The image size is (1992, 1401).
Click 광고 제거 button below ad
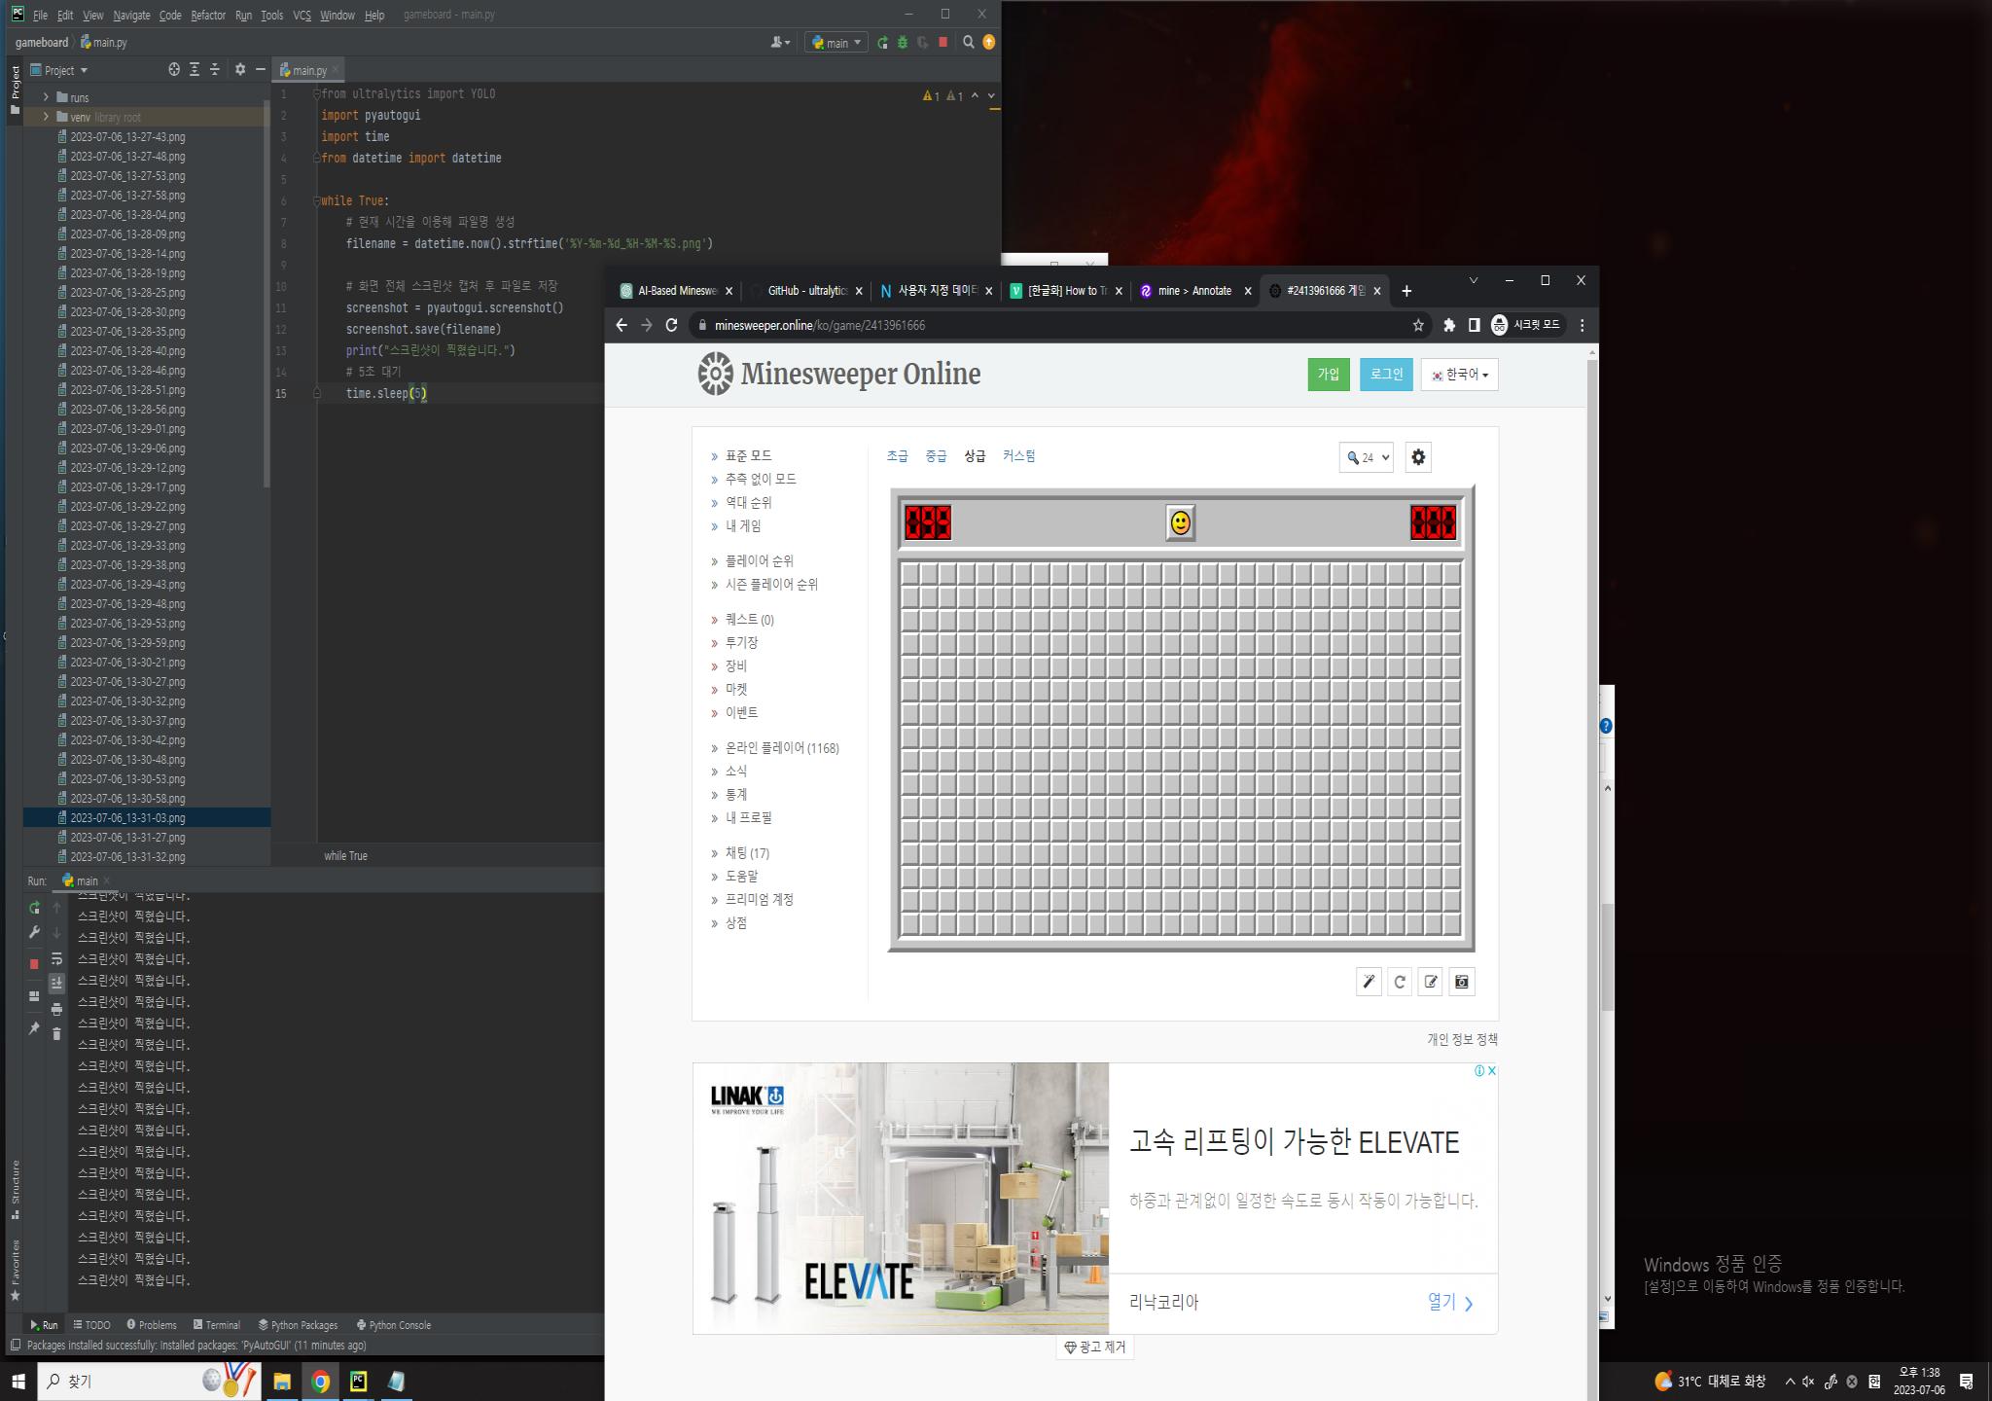pos(1095,1347)
